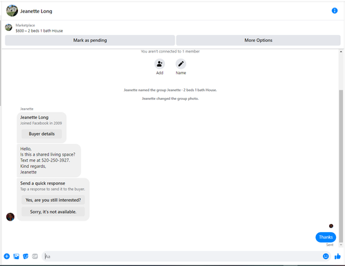The width and height of the screenshot is (345, 266).
Task: Edit the group name with pencil icon
Action: click(181, 64)
